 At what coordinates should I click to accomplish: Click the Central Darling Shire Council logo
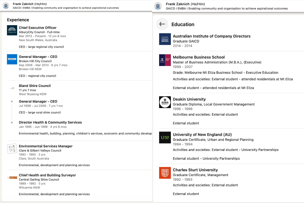[12, 178]
